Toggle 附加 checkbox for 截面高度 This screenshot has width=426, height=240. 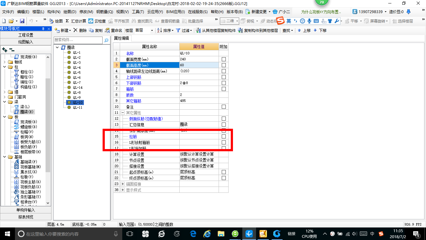(224, 65)
